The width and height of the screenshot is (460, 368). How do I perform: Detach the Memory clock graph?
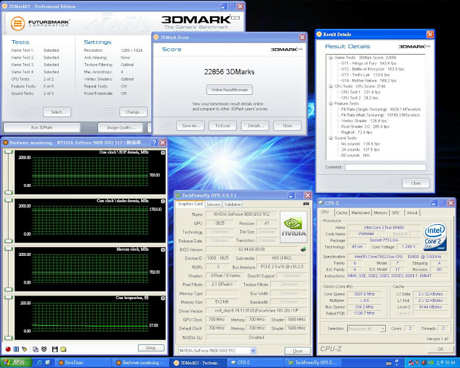pyautogui.click(x=163, y=250)
